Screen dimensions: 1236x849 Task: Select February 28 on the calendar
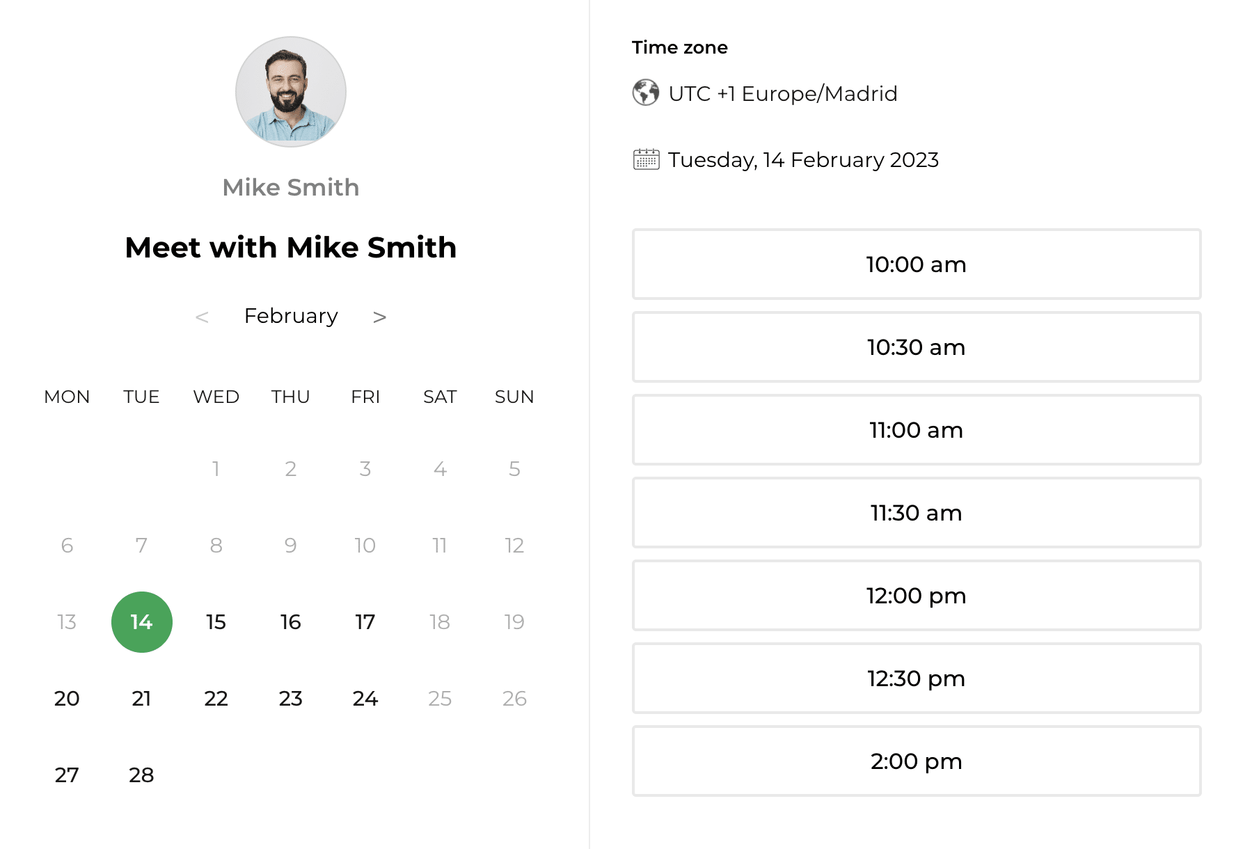coord(141,775)
